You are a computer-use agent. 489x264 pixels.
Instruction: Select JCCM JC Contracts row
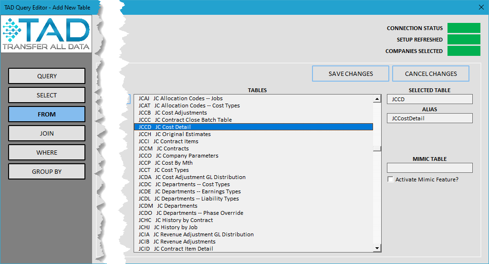[253, 148]
